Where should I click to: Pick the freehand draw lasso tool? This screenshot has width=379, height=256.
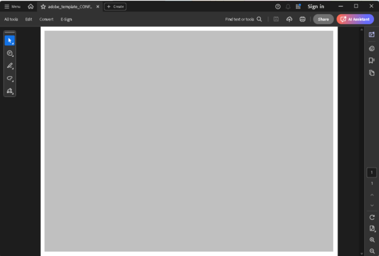pyautogui.click(x=10, y=79)
